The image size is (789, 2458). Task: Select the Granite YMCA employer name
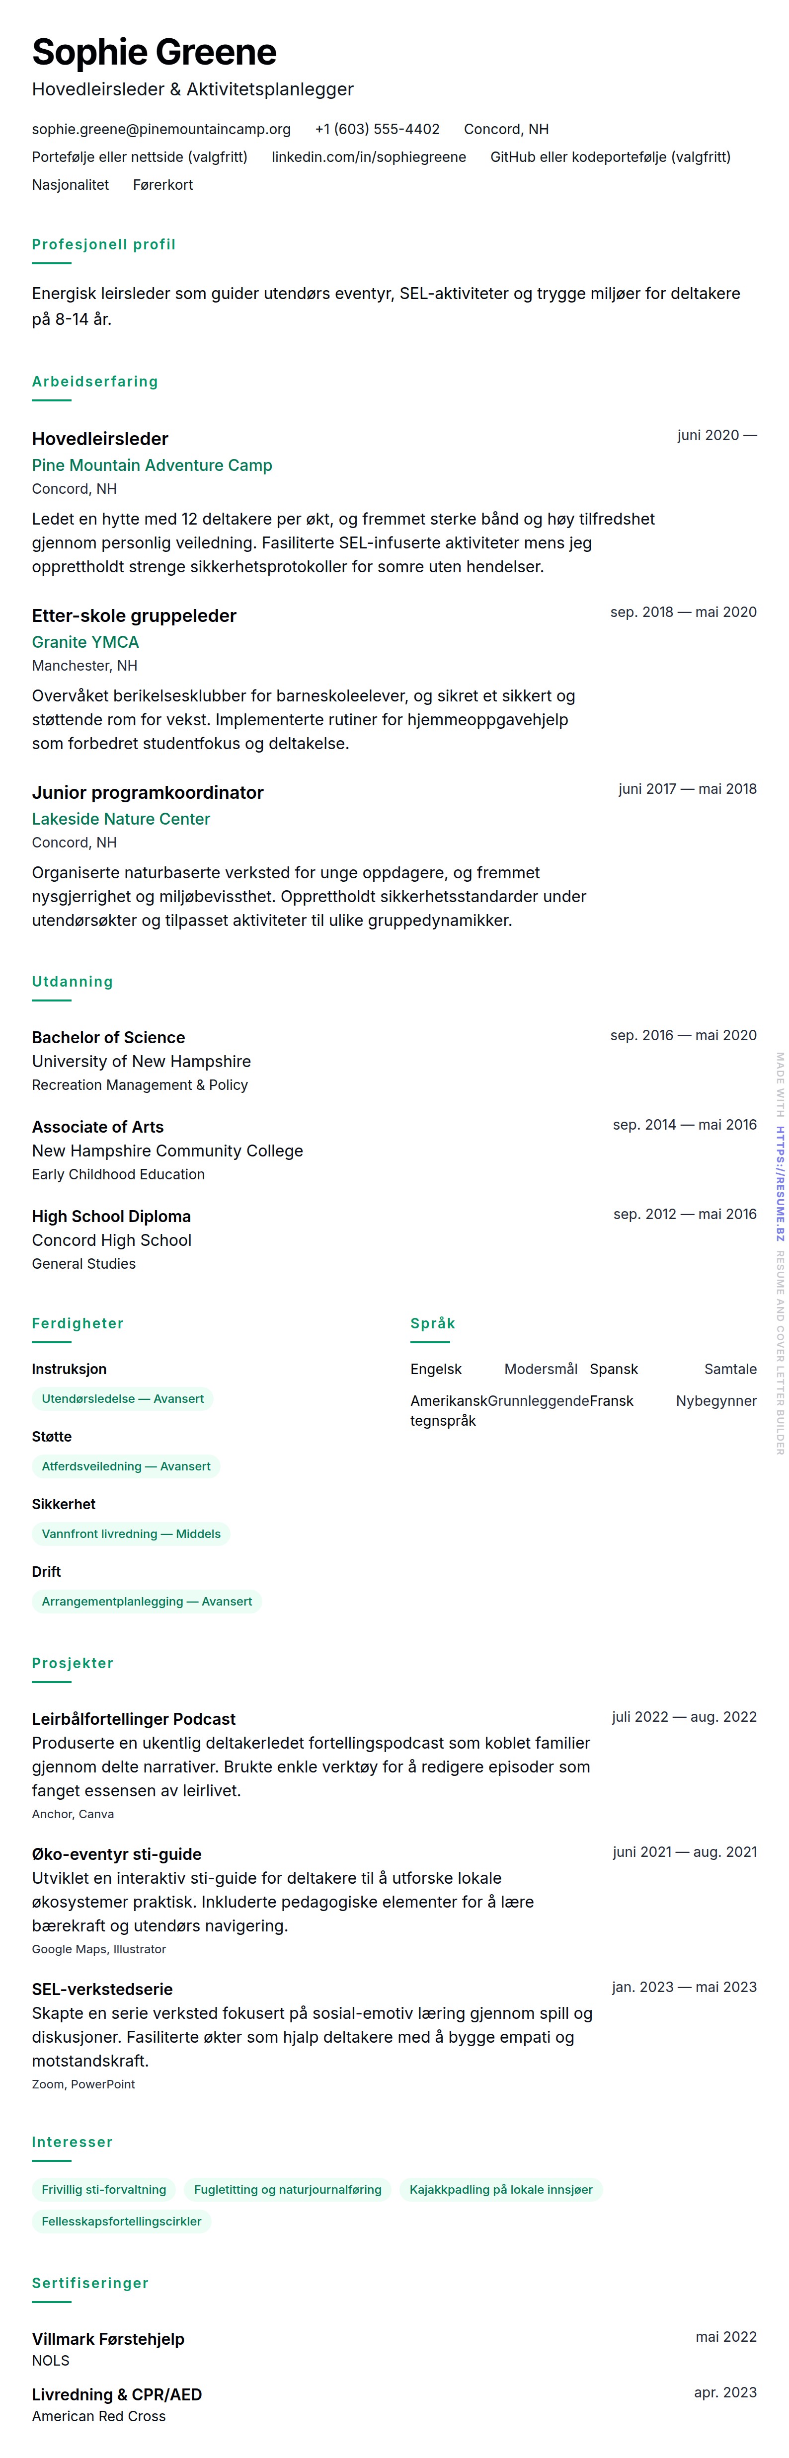tap(85, 642)
